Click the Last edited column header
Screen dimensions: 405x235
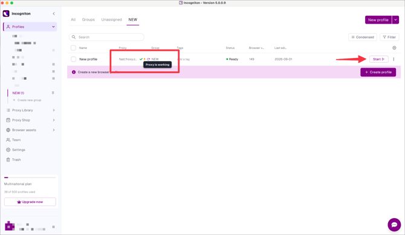[x=280, y=48]
